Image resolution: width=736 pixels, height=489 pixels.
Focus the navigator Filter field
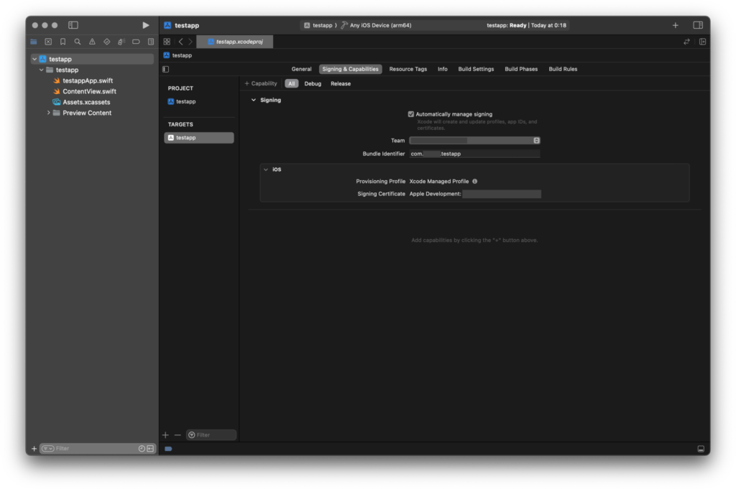(98, 449)
